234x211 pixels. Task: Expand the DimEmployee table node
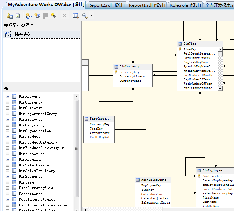(x=8, y=119)
